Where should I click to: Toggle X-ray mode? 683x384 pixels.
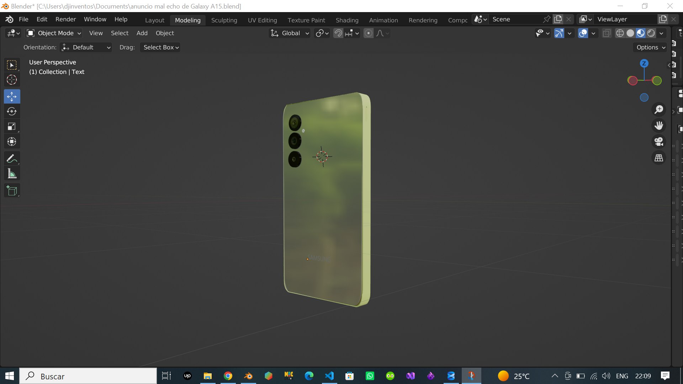pos(607,33)
